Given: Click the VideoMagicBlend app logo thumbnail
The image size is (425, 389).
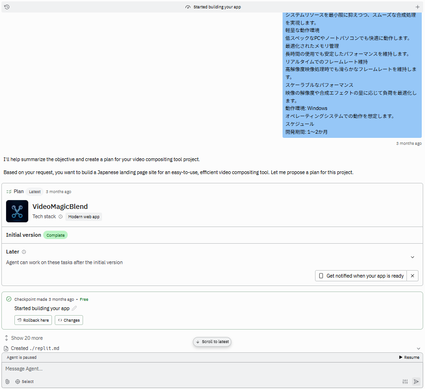Looking at the screenshot, I should pyautogui.click(x=17, y=211).
